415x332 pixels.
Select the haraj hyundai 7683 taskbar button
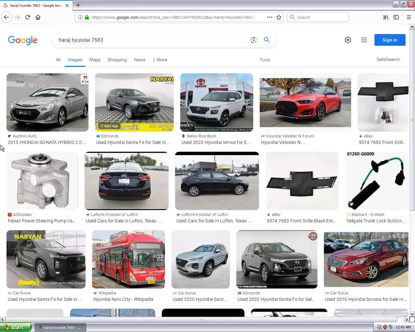(x=60, y=327)
